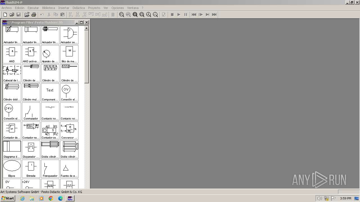Pick the Contador-se... counter component
This screenshot has width=360, height=202.
click(x=50, y=130)
